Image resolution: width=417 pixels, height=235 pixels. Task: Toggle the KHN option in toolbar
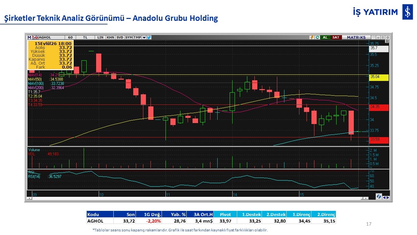click(111, 37)
